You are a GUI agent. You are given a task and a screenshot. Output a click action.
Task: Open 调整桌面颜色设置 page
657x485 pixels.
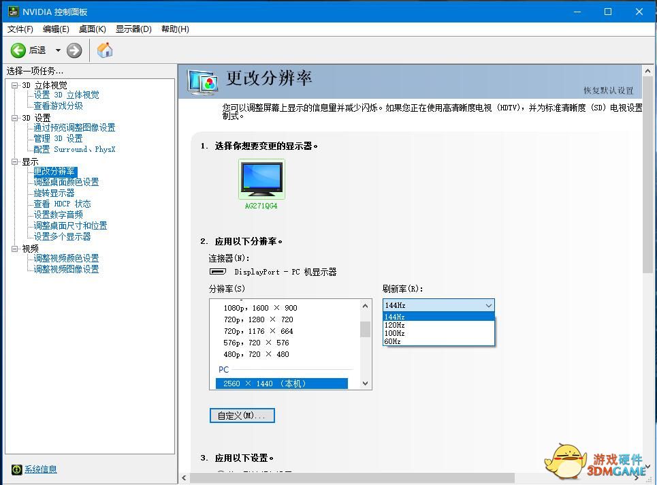66,183
